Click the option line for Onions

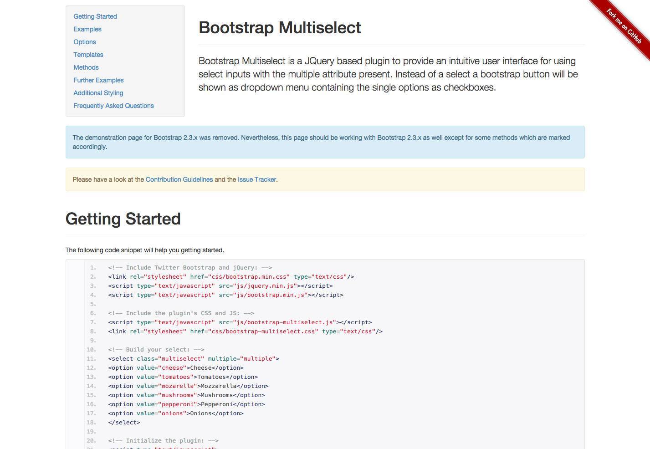[x=176, y=413]
